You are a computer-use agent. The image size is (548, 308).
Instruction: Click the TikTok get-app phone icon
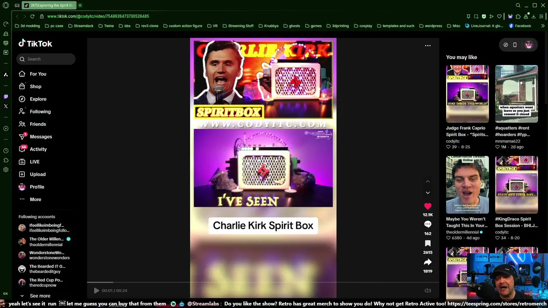coord(515,44)
